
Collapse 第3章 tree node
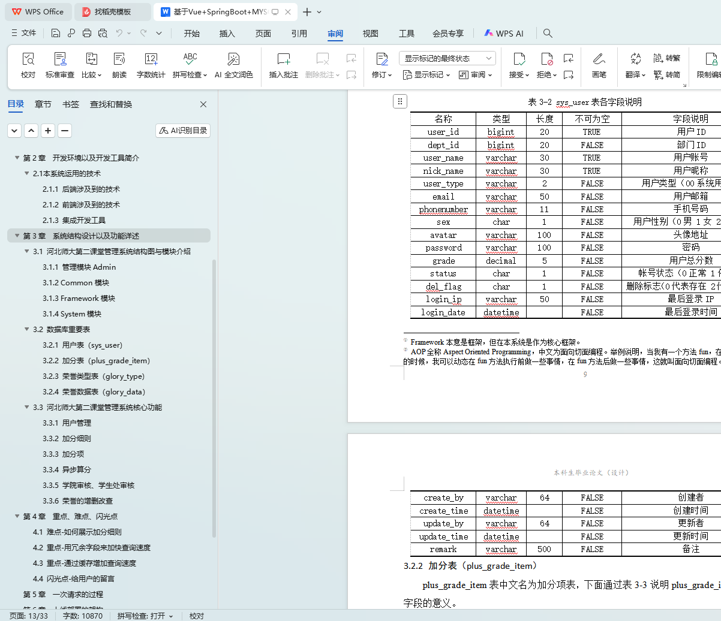17,236
